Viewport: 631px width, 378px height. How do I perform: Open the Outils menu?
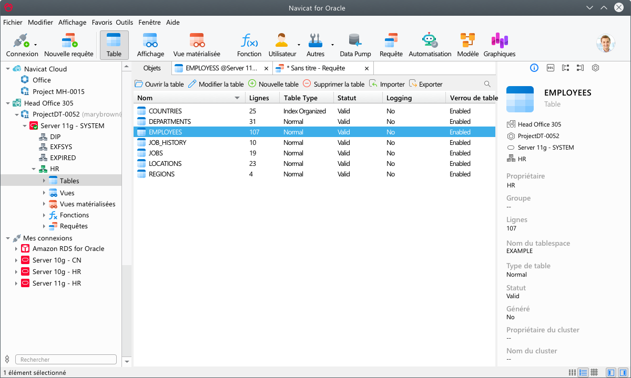pos(125,23)
